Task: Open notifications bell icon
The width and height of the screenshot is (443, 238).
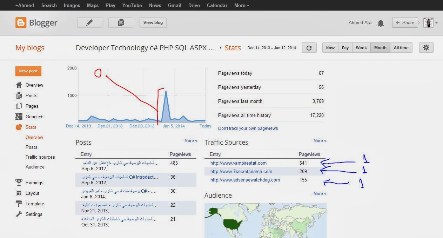Action: [x=381, y=23]
